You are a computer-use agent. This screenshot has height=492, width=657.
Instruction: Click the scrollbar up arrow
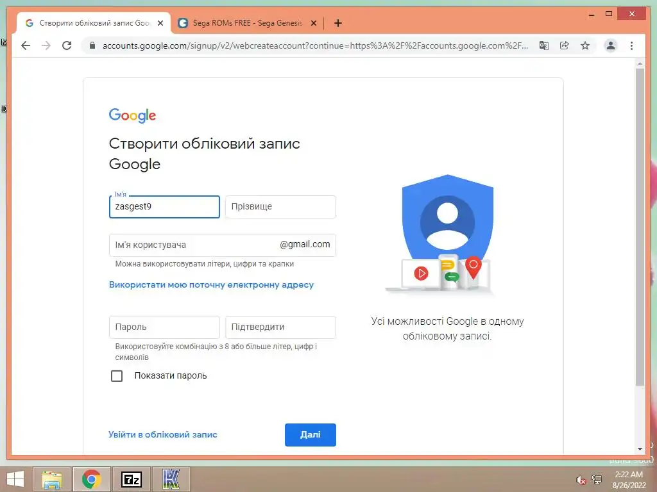(640, 64)
